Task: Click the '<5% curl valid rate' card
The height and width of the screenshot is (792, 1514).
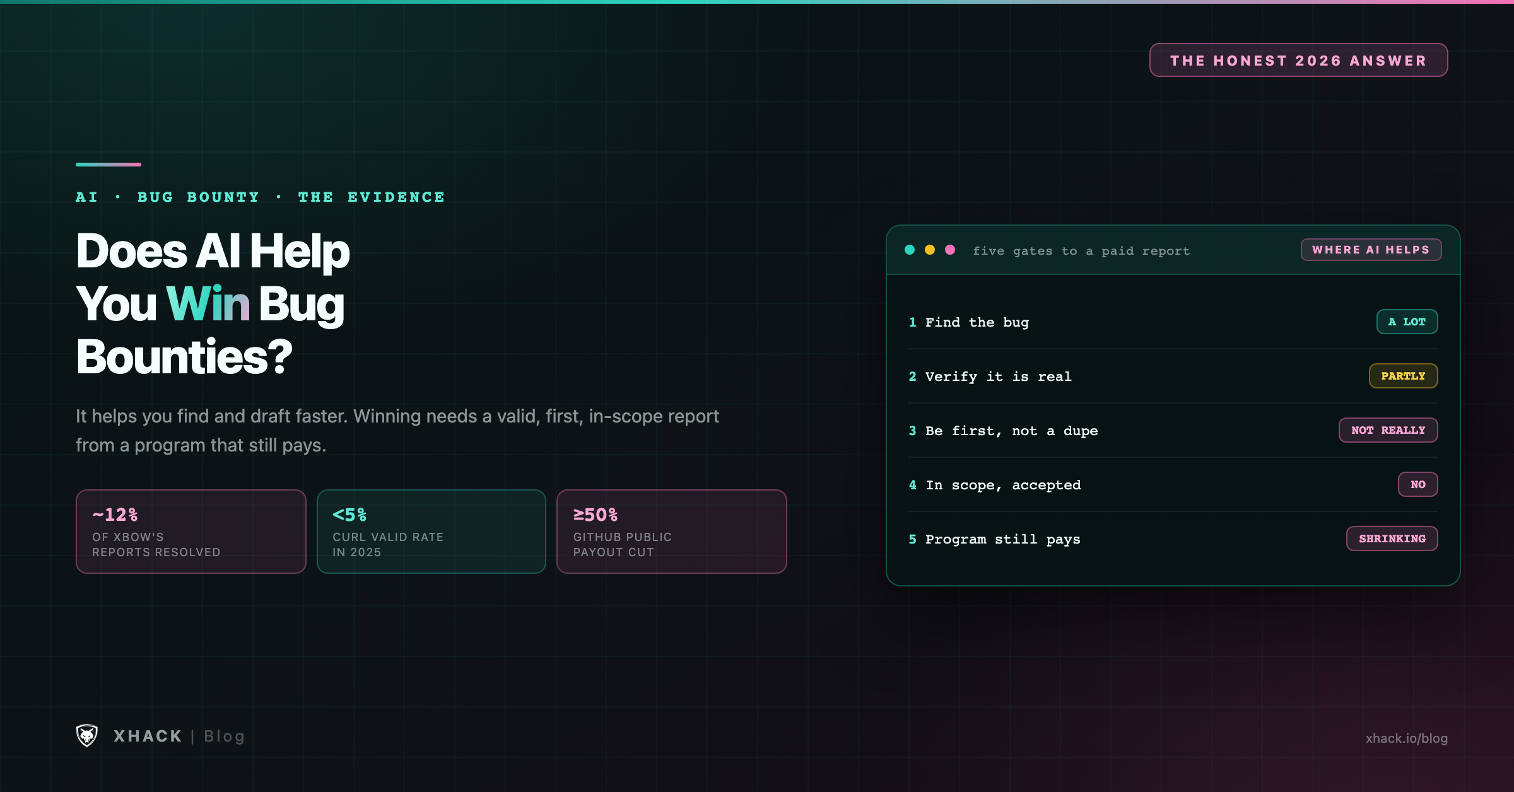Action: coord(431,532)
